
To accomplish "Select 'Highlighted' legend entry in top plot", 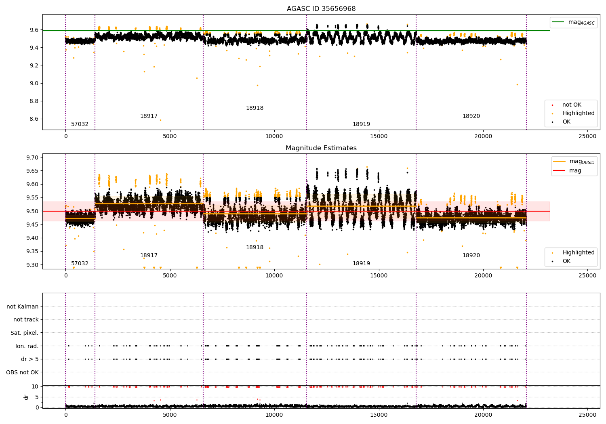I will [579, 113].
